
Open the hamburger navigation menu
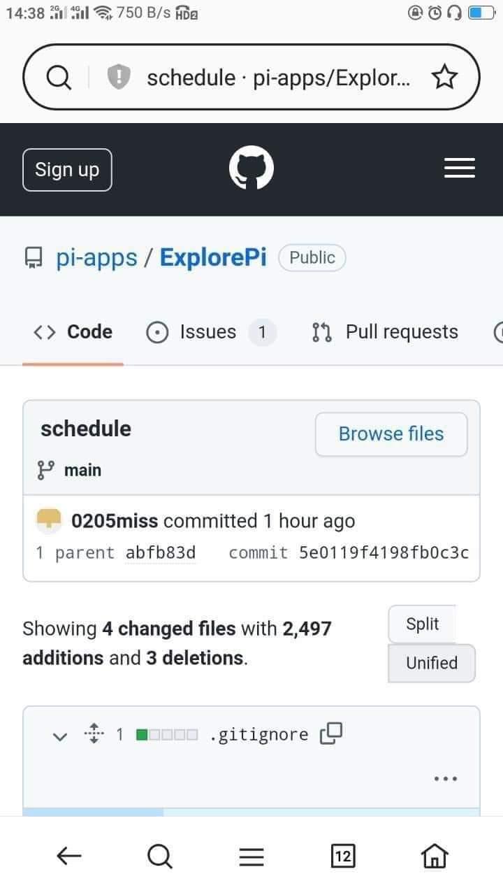pyautogui.click(x=460, y=169)
